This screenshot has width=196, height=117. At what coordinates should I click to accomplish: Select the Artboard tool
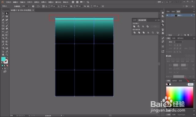click(x=3, y=52)
